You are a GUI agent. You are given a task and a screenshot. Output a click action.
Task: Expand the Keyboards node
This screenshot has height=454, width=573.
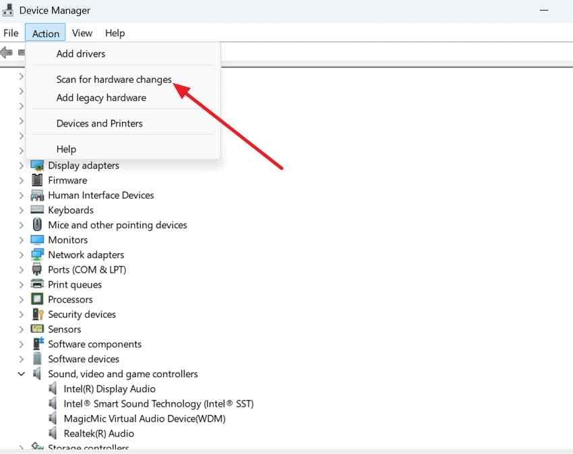(x=21, y=210)
